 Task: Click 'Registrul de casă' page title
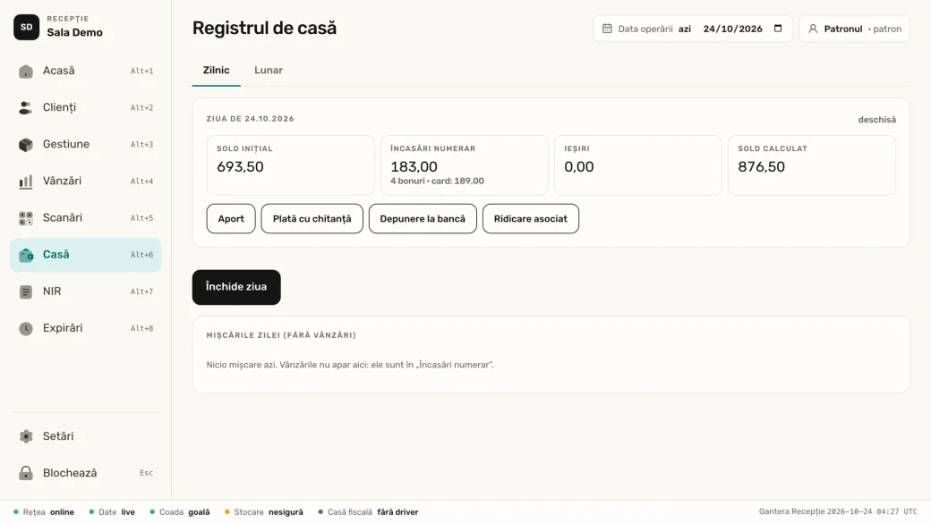tap(264, 28)
